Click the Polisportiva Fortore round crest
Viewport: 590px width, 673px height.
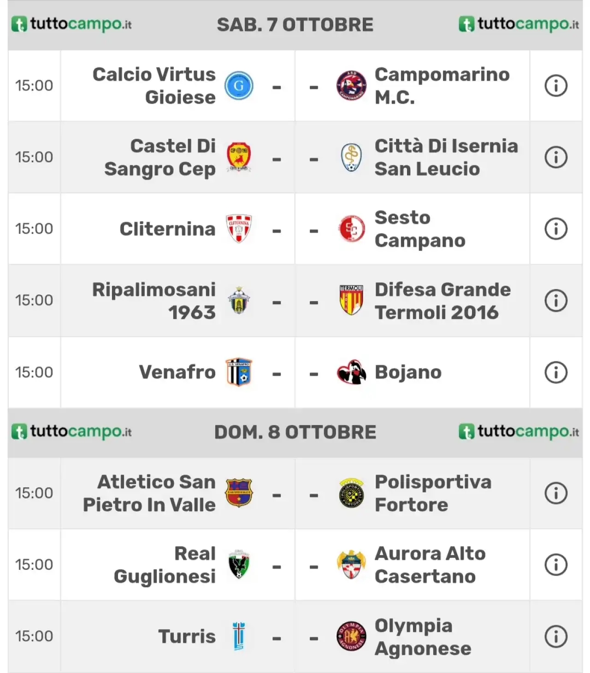(x=351, y=493)
